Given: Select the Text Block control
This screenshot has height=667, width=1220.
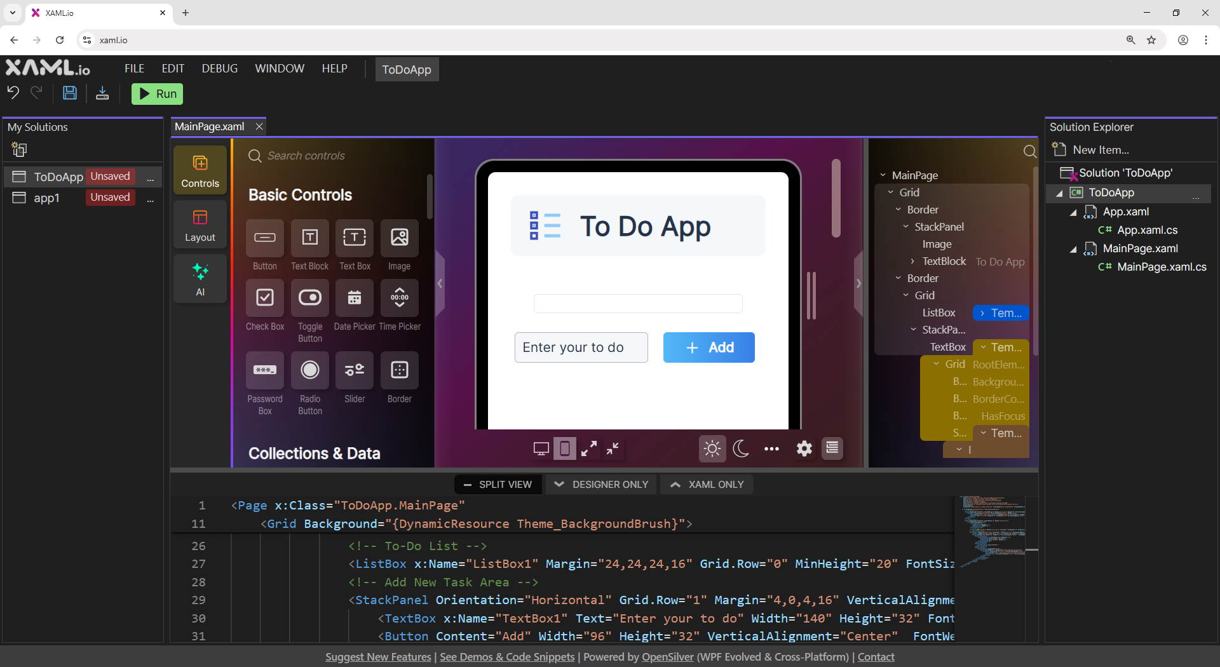Looking at the screenshot, I should pos(309,238).
